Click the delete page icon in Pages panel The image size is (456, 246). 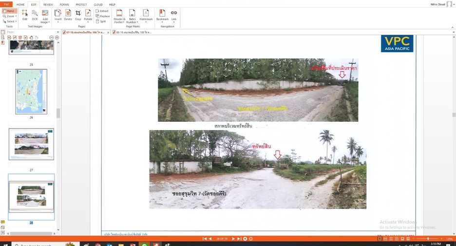click(20, 38)
